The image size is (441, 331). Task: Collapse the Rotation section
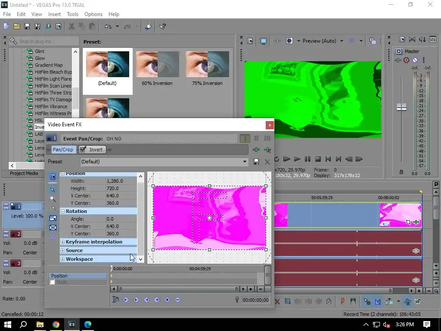[63, 211]
